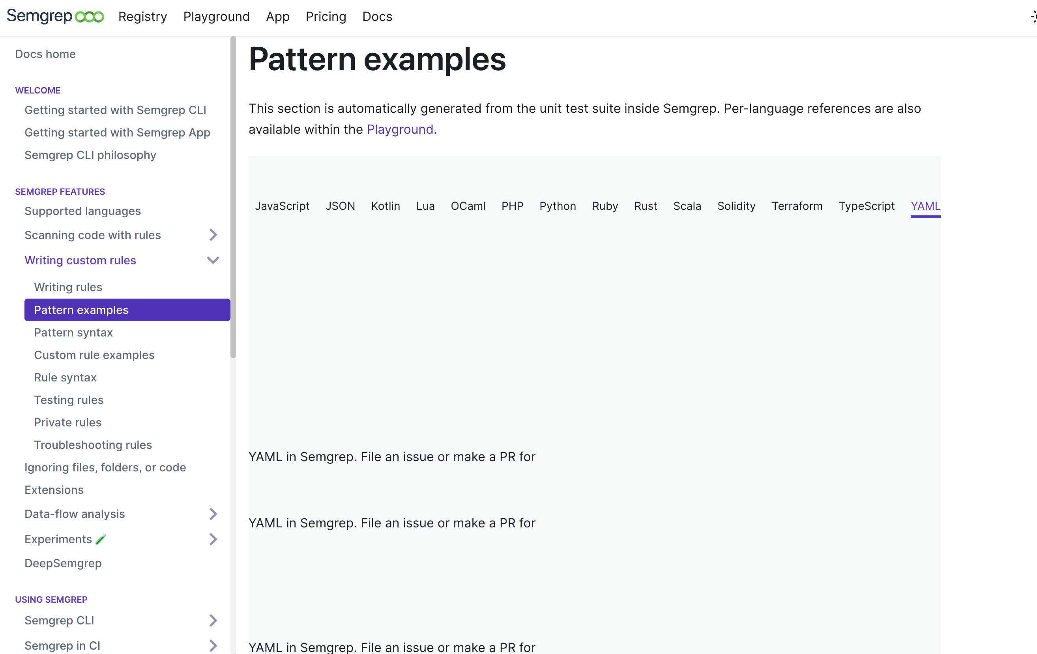Open the Pattern syntax page

tap(73, 333)
